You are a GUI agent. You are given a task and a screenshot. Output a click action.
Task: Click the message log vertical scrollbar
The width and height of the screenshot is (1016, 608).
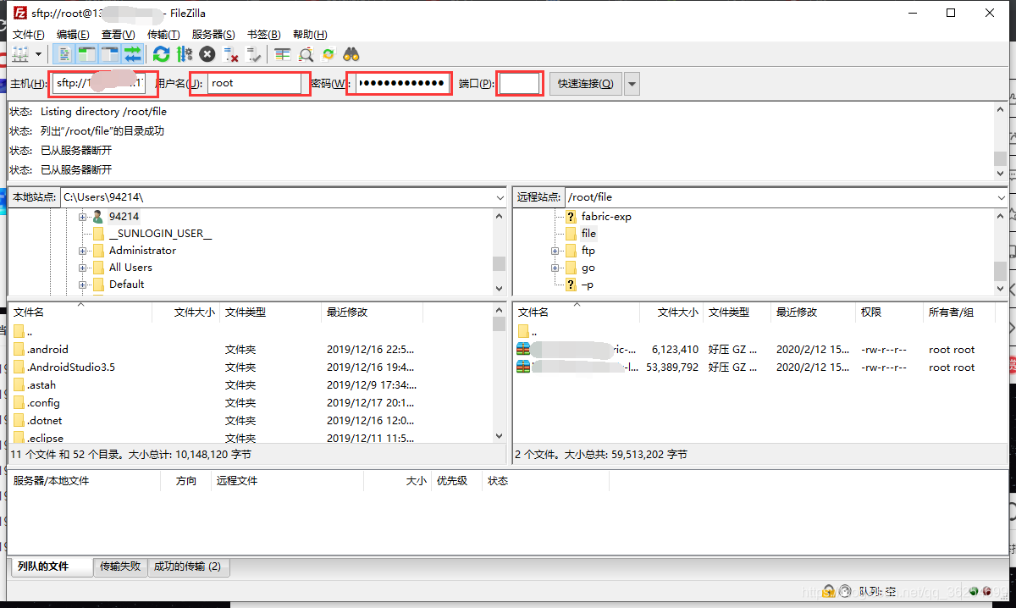(x=1000, y=141)
